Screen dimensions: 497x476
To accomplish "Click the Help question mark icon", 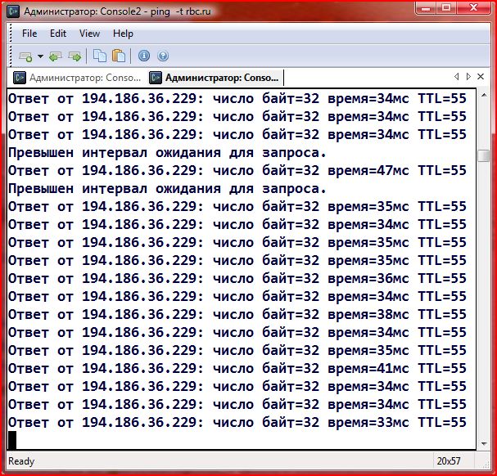I will click(x=163, y=56).
